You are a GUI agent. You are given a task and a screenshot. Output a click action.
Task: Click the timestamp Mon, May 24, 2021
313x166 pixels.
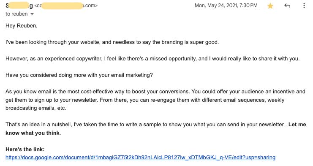[x=226, y=5]
